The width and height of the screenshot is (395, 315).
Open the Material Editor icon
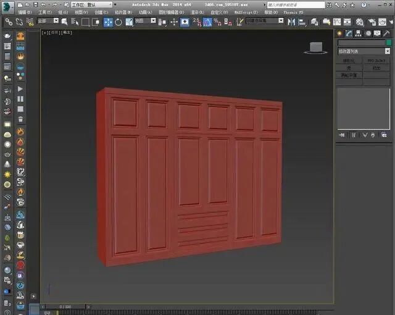pyautogui.click(x=360, y=22)
